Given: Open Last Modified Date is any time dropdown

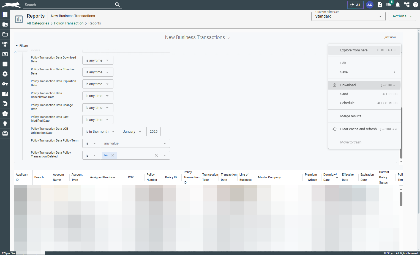Looking at the screenshot, I should coord(98,120).
